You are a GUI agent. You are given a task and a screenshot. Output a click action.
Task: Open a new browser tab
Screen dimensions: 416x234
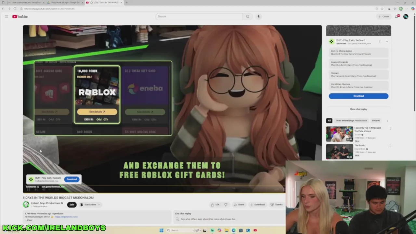click(127, 3)
